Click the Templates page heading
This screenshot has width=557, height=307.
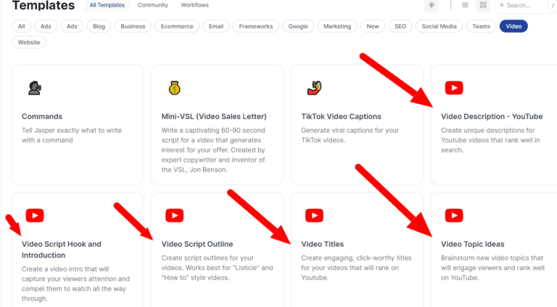point(44,5)
